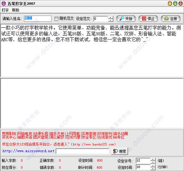Increase 设定时间 minutes with up arrow
This screenshot has width=184, height=171.
[x=153, y=166]
